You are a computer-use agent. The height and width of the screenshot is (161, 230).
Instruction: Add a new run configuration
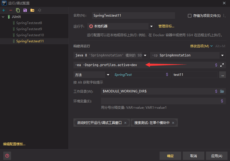coord(4,10)
